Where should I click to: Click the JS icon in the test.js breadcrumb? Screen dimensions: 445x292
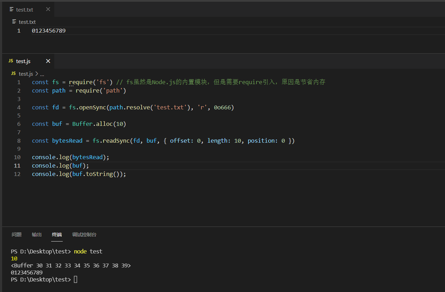(13, 74)
